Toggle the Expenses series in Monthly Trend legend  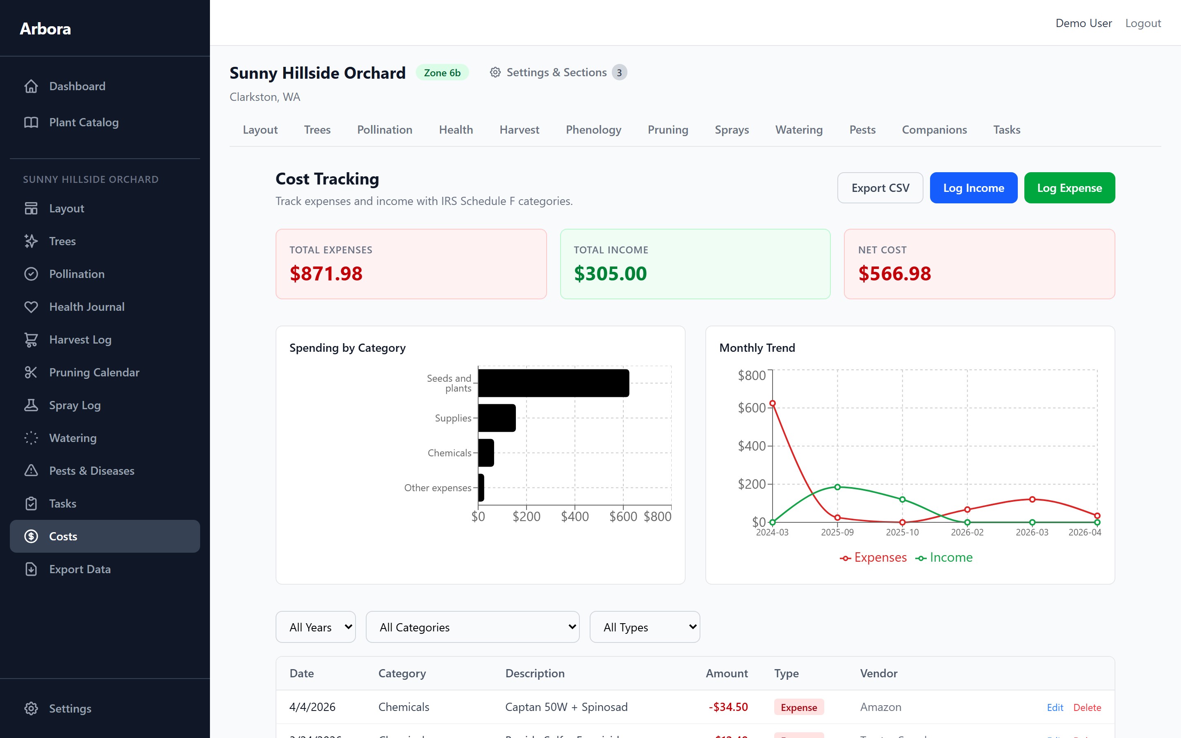click(873, 557)
